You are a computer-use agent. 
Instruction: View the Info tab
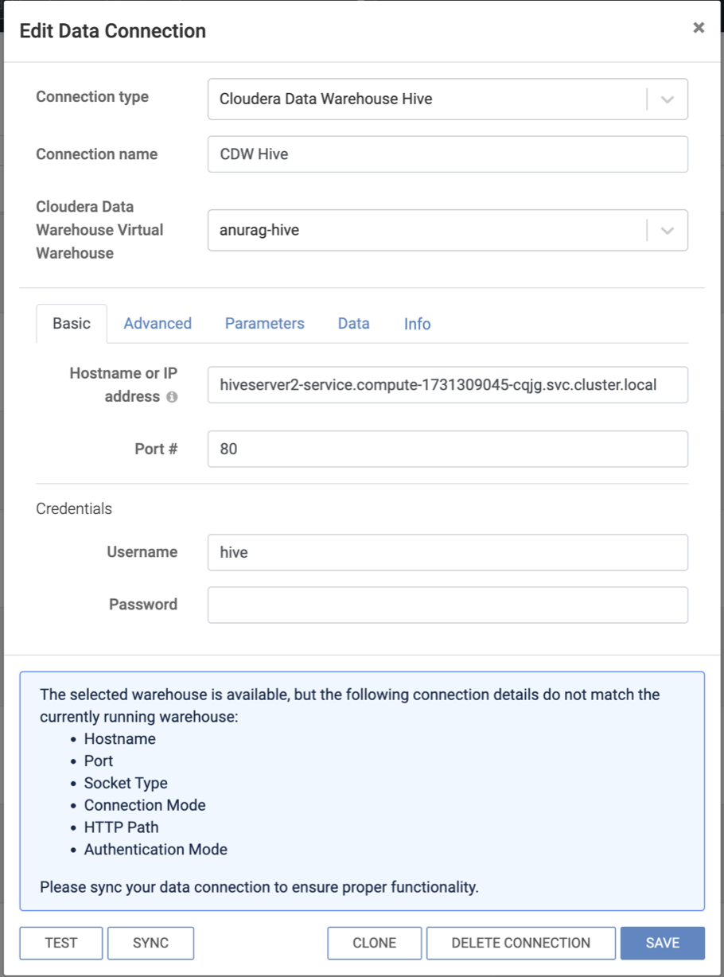[417, 324]
